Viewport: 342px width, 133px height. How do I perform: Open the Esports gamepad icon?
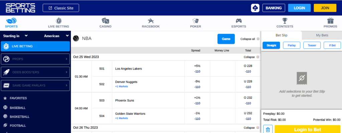click(x=238, y=21)
